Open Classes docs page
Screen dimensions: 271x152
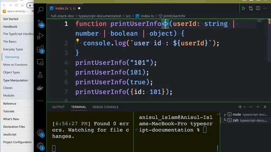[8, 88]
